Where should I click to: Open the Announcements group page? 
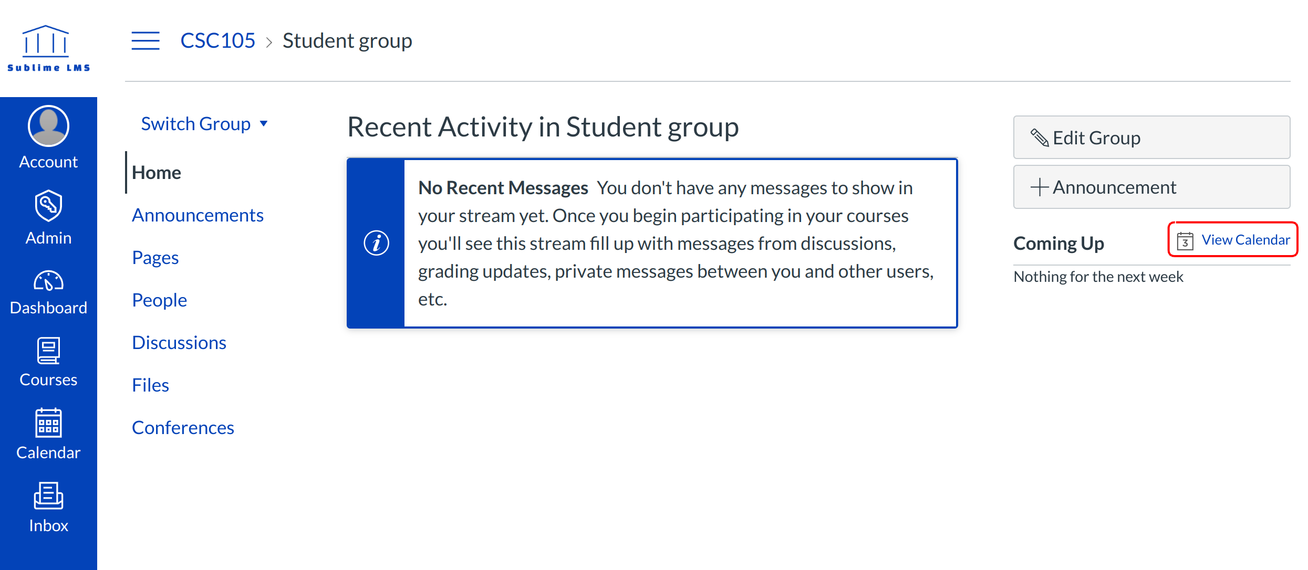[198, 215]
